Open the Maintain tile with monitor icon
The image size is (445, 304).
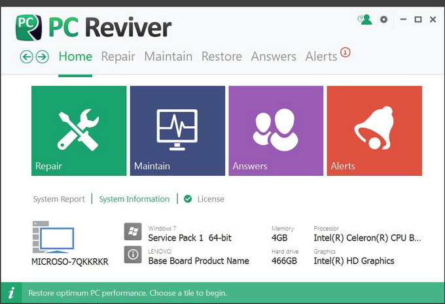(177, 131)
